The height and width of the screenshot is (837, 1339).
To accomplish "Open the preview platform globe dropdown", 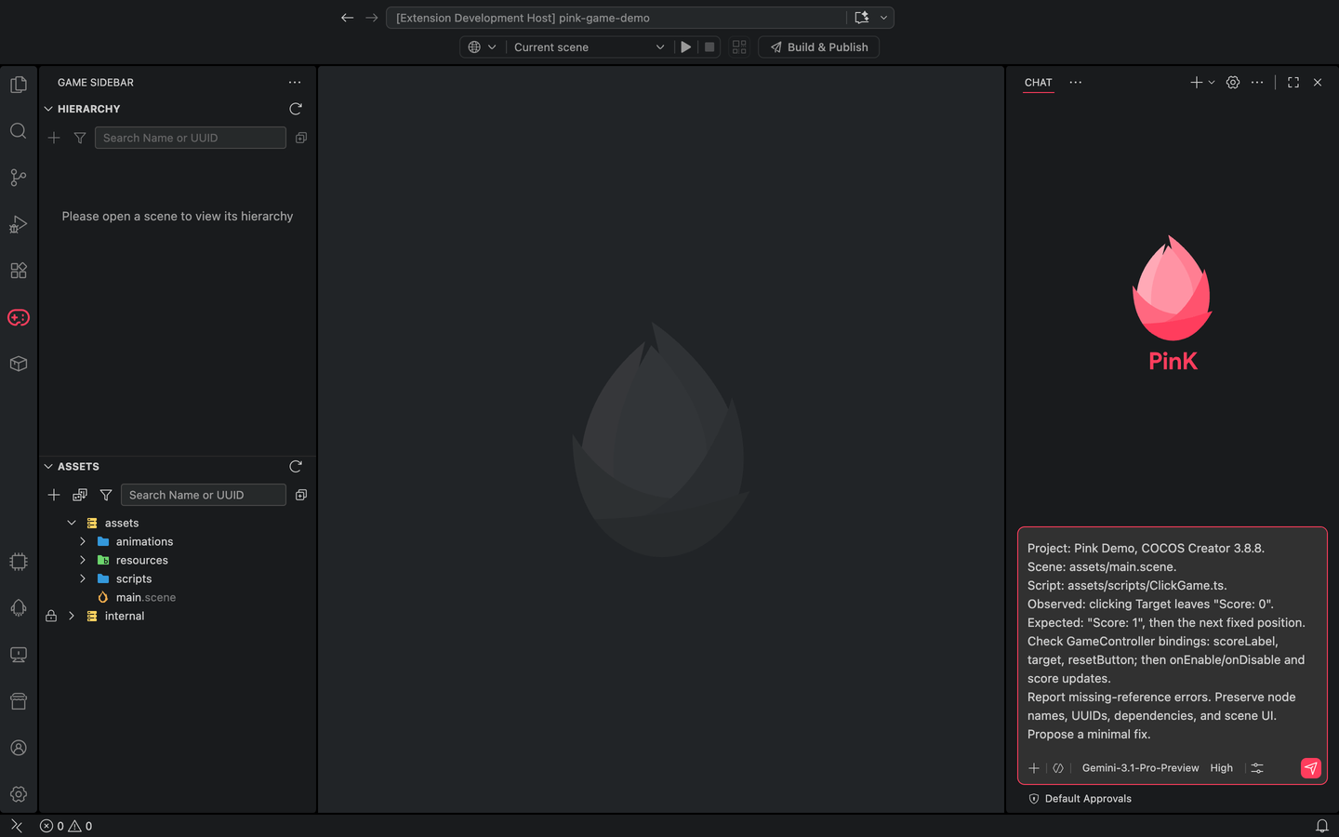I will pyautogui.click(x=482, y=47).
